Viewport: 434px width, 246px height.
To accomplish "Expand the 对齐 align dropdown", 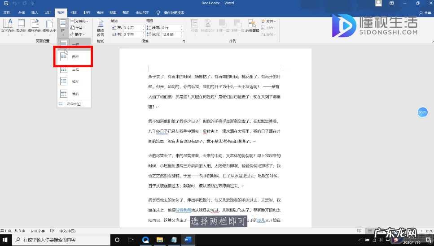I will (268, 21).
